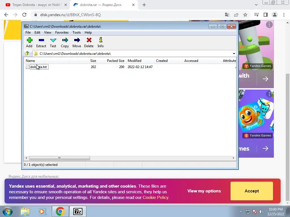Click the horizontal scrollbar right arrow
The image size is (290, 217).
tap(233, 158)
